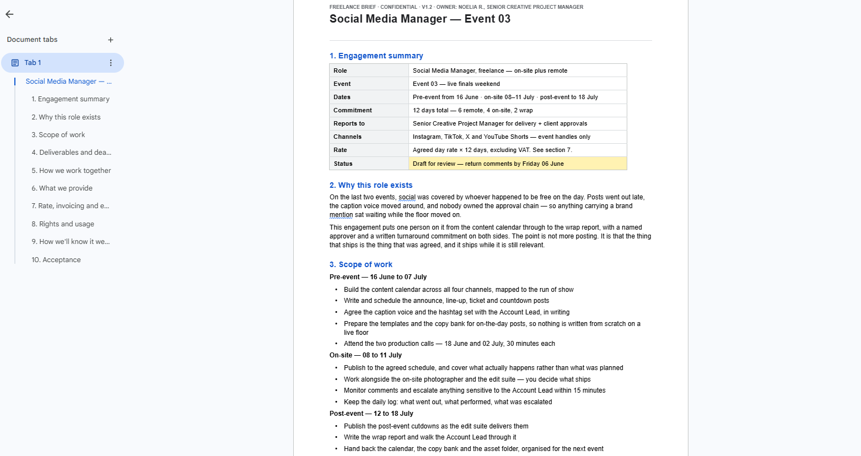Click cell 'Senior Creative Project Manager for delivery'

[x=518, y=123]
